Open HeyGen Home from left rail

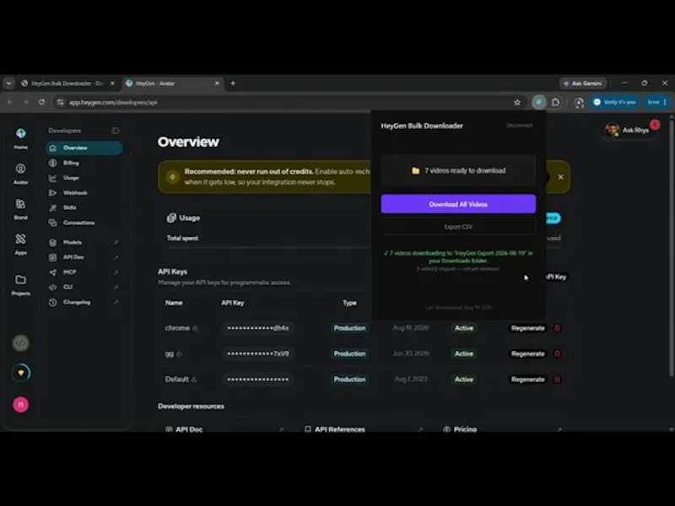pyautogui.click(x=20, y=138)
